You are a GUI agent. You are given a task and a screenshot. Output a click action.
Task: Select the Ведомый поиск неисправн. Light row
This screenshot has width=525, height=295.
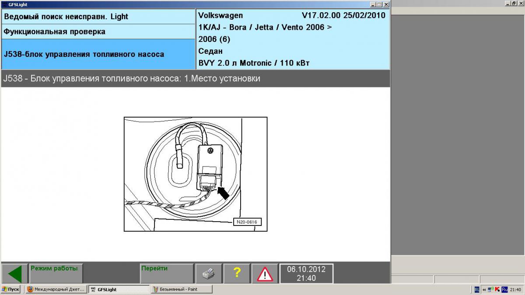coord(98,17)
